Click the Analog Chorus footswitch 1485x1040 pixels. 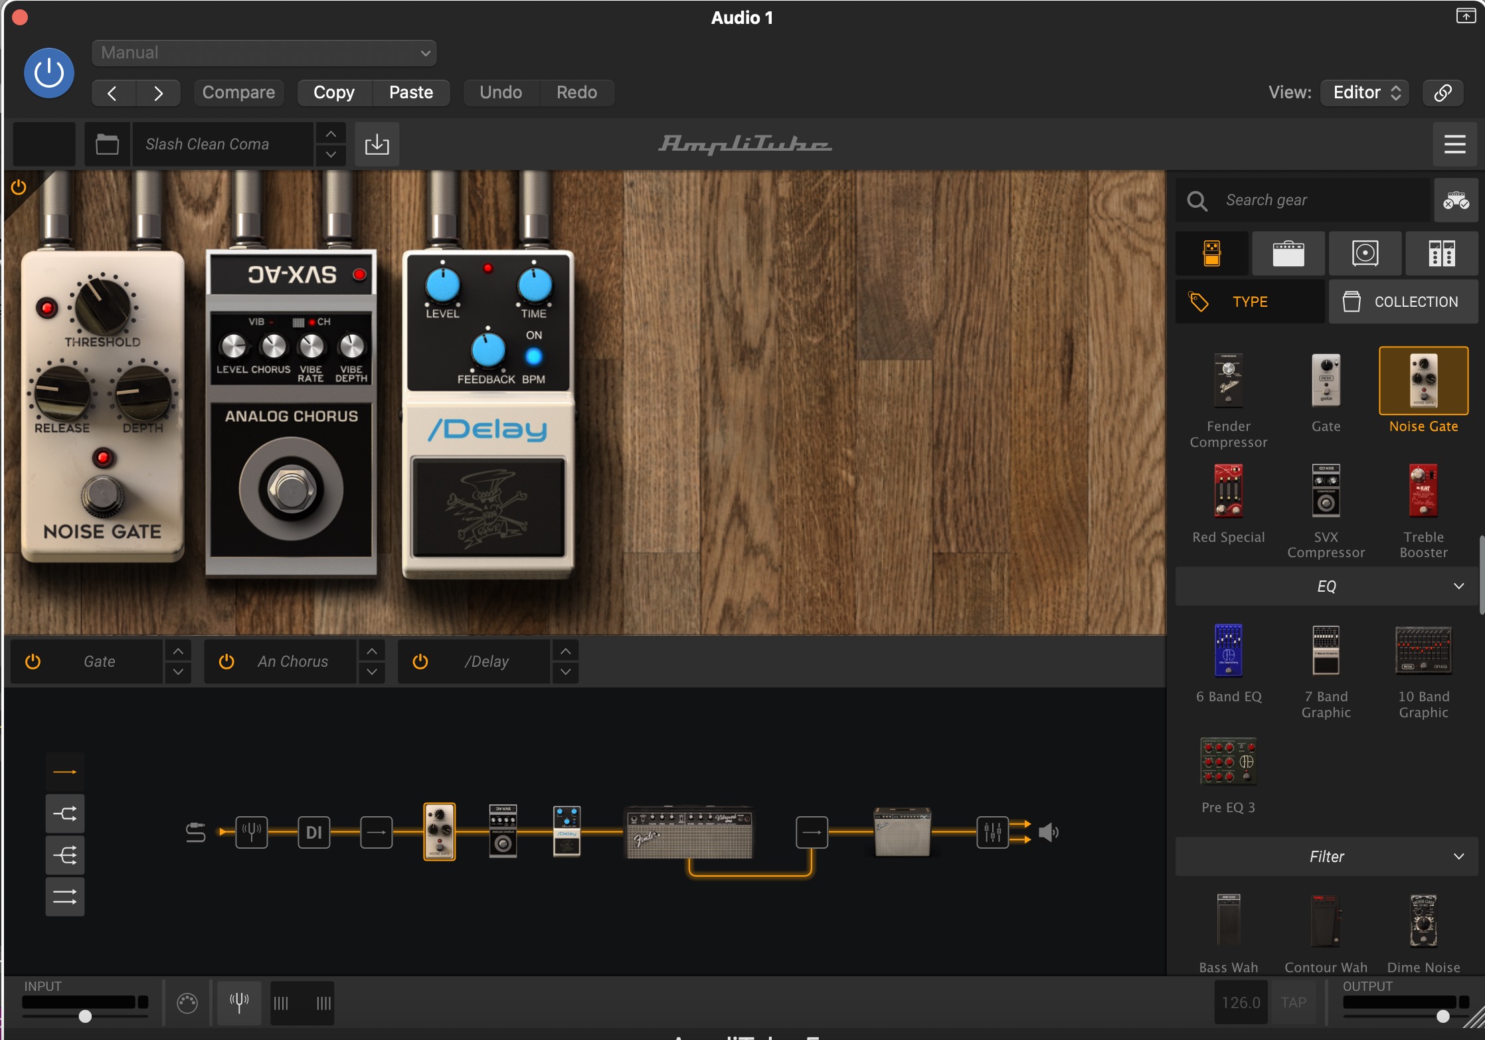(x=291, y=490)
